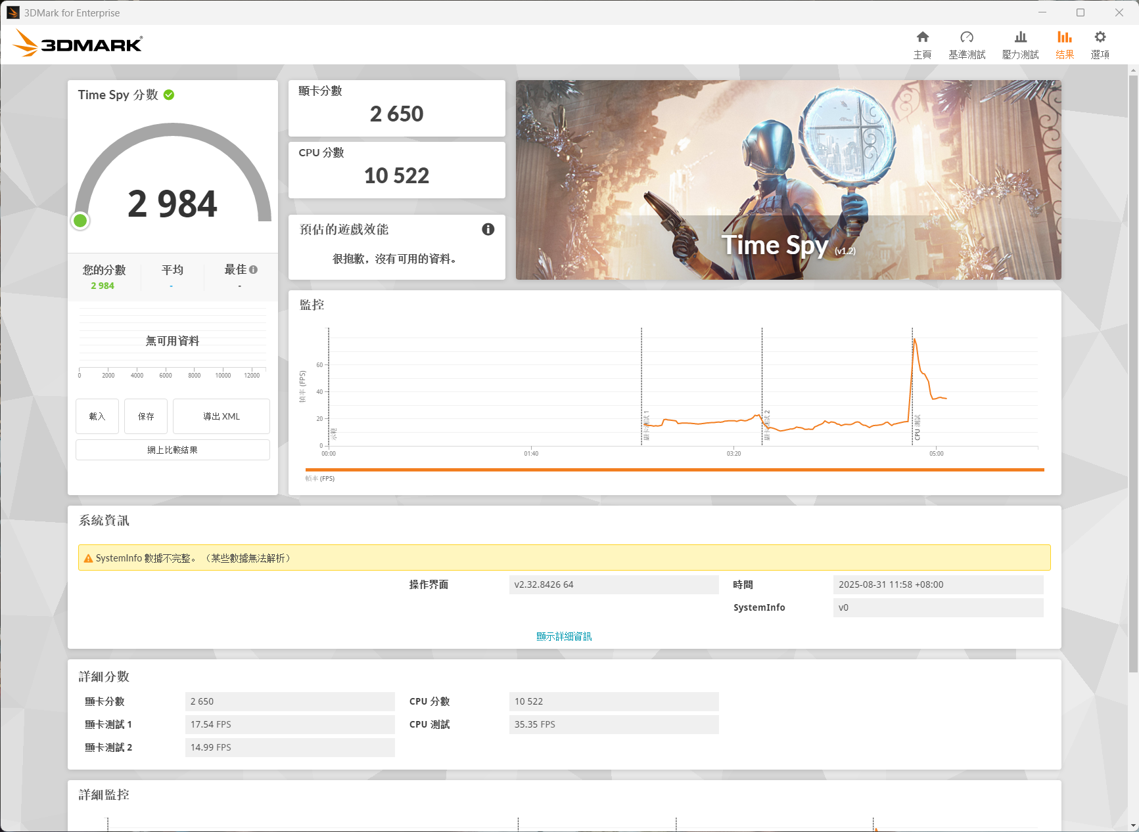This screenshot has width=1139, height=832.
Task: Click the 3DMark logo in header
Action: tap(78, 43)
